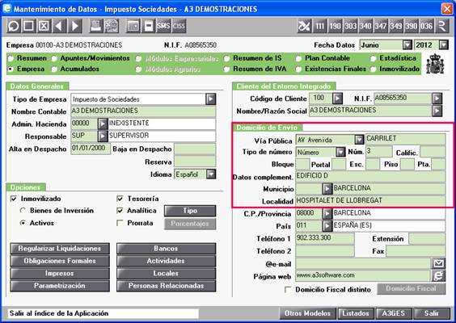Open the CISS toolbar button

tap(179, 26)
